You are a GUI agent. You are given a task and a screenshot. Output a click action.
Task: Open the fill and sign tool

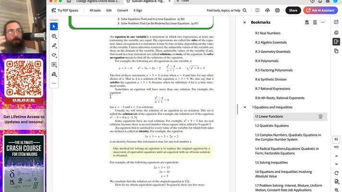tap(54, 74)
